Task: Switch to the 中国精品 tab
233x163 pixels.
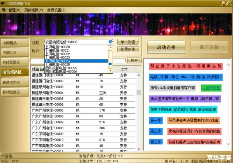Action: (x=15, y=43)
